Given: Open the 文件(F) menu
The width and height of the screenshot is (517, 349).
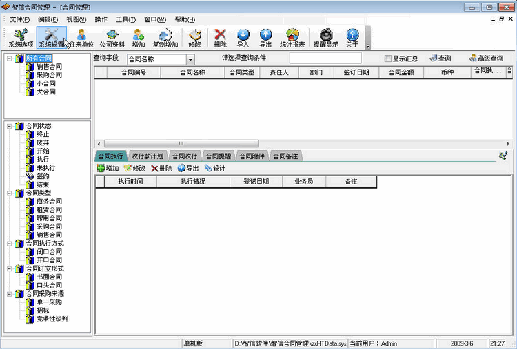Looking at the screenshot, I should click(19, 19).
